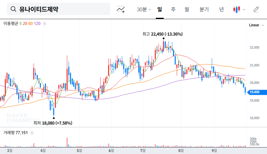Screen dimensions: 267x154
Task: Click the 8월 date axis label
Action: 181,151
